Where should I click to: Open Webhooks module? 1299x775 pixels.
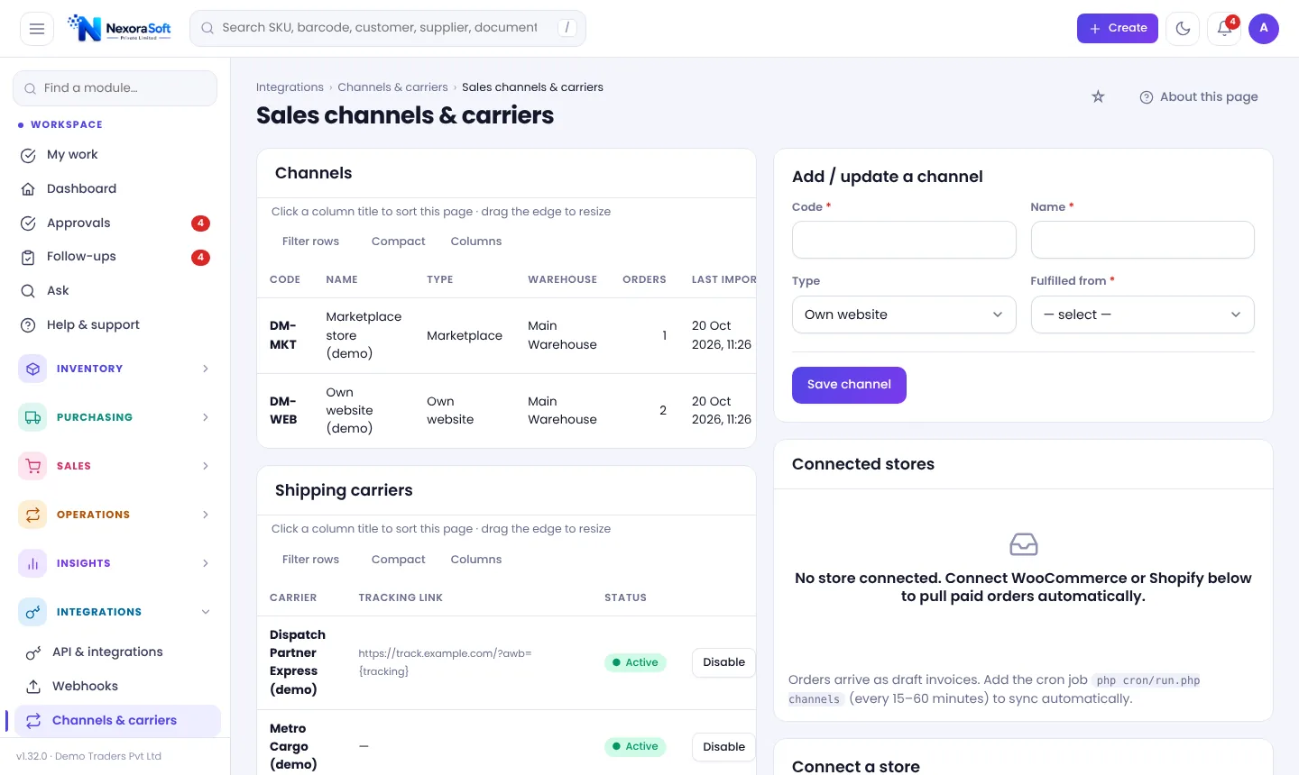pyautogui.click(x=117, y=687)
